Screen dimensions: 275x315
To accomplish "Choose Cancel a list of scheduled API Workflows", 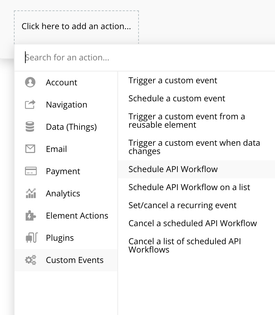I will 197,246.
